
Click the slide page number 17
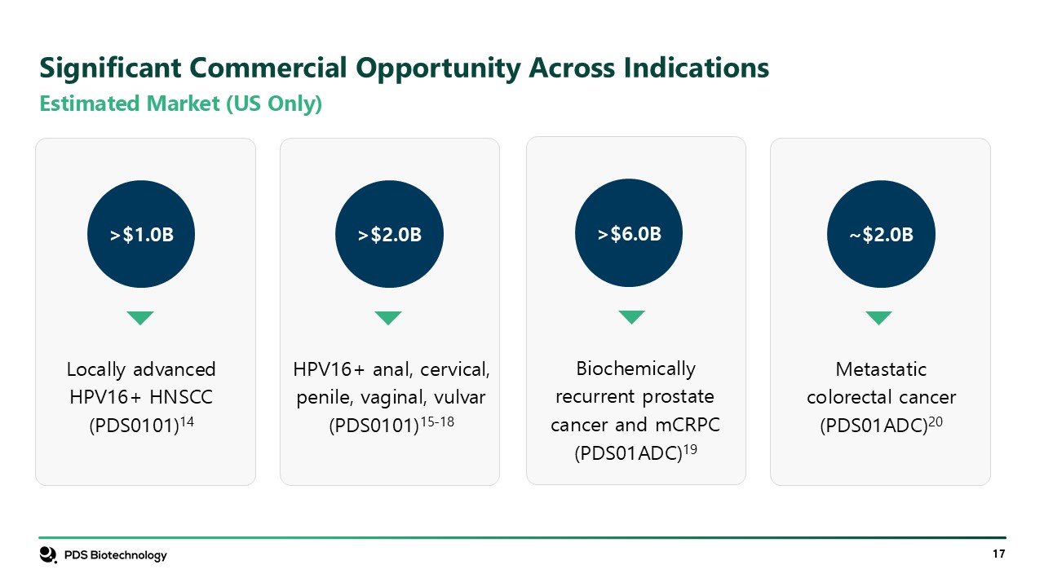click(x=998, y=554)
